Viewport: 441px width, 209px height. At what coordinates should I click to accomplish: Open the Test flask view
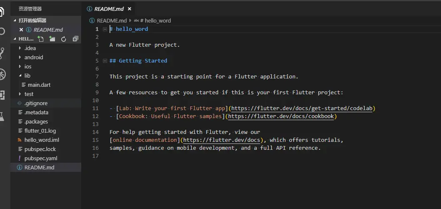point(2,116)
